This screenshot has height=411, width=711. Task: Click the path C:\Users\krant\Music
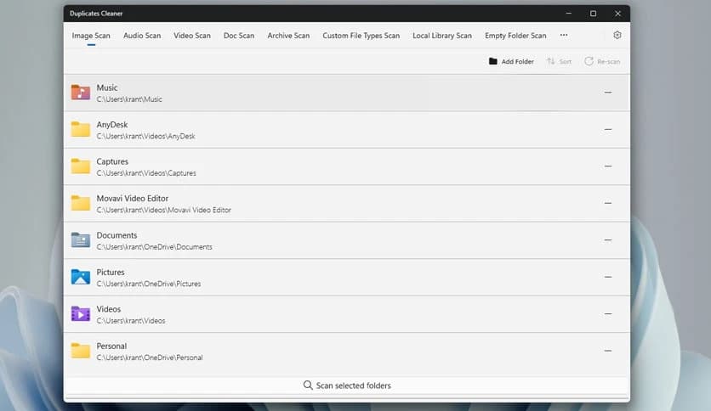coord(129,99)
